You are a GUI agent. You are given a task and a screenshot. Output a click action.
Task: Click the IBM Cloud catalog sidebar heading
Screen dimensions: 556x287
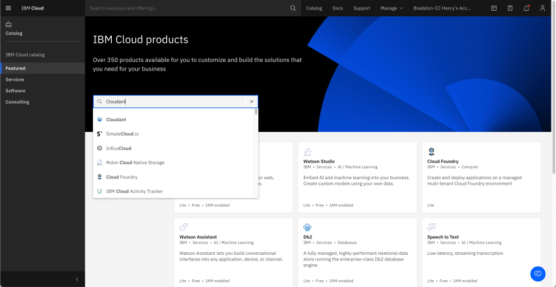click(25, 55)
